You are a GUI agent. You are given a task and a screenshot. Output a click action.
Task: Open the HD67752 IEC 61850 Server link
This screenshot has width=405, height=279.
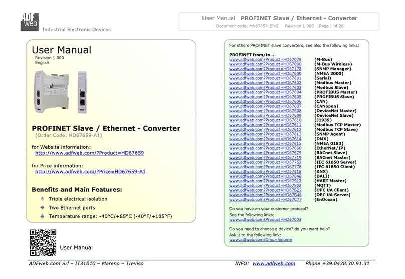click(265, 162)
